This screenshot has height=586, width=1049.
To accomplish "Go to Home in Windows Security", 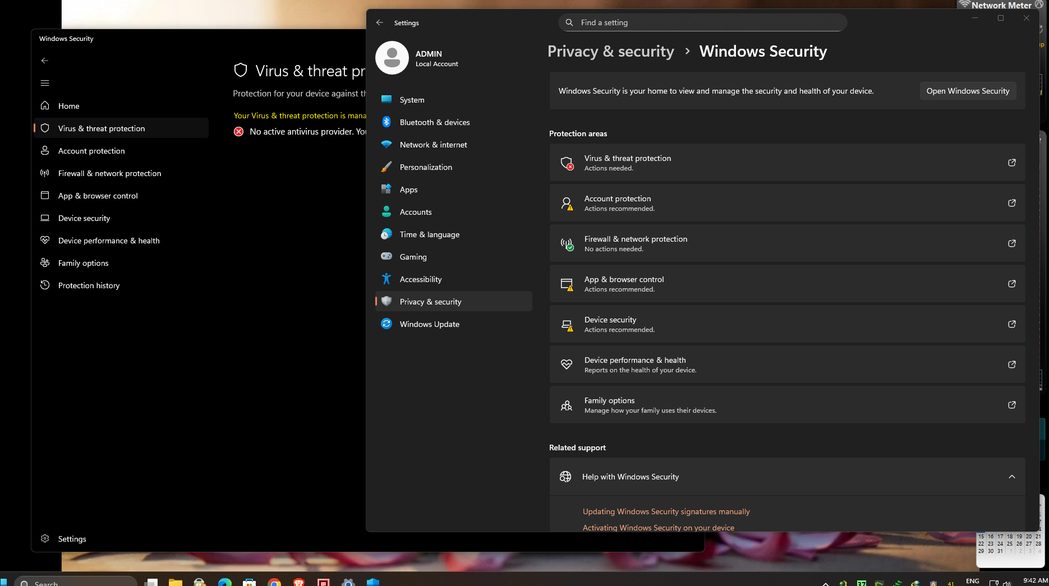I will [121, 106].
